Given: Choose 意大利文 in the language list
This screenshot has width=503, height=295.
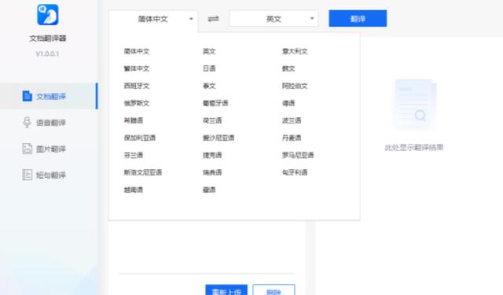Looking at the screenshot, I should point(295,51).
